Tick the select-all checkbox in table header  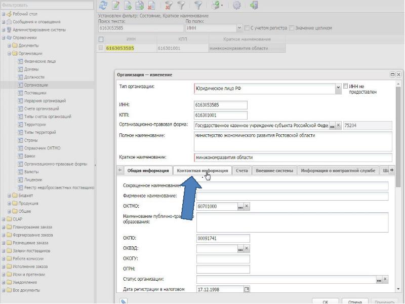(x=101, y=39)
